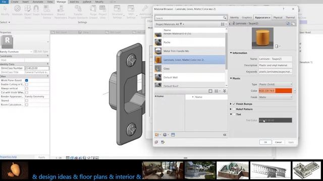Click the material library show/hide square icon
Image resolution: width=323 pixels, height=181 pixels.
pos(210,91)
